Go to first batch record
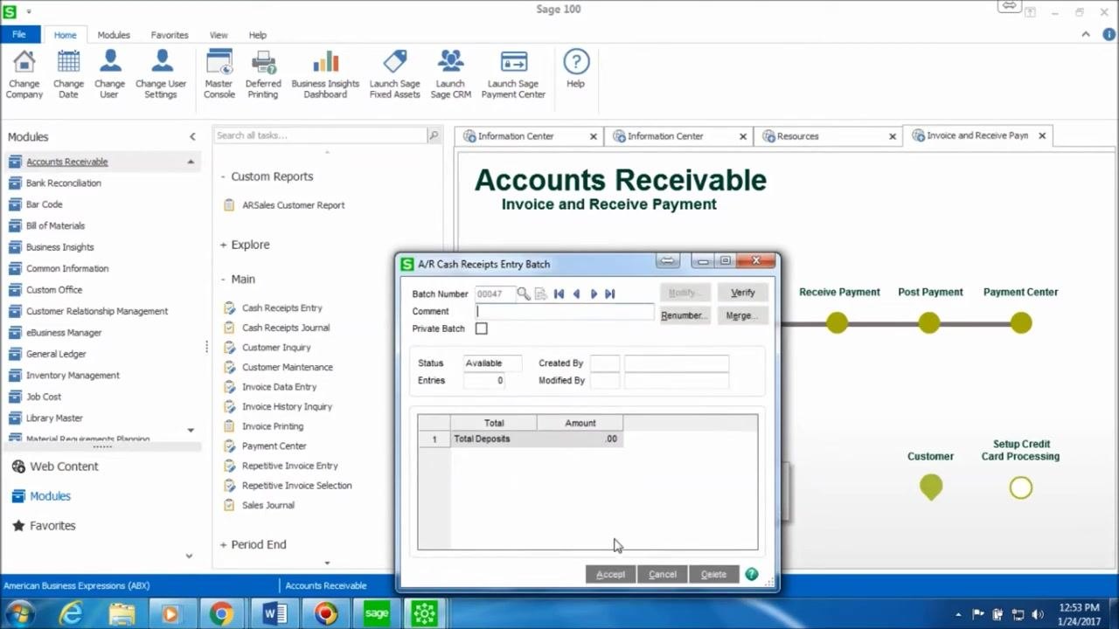Viewport: 1119px width, 629px height. [559, 294]
